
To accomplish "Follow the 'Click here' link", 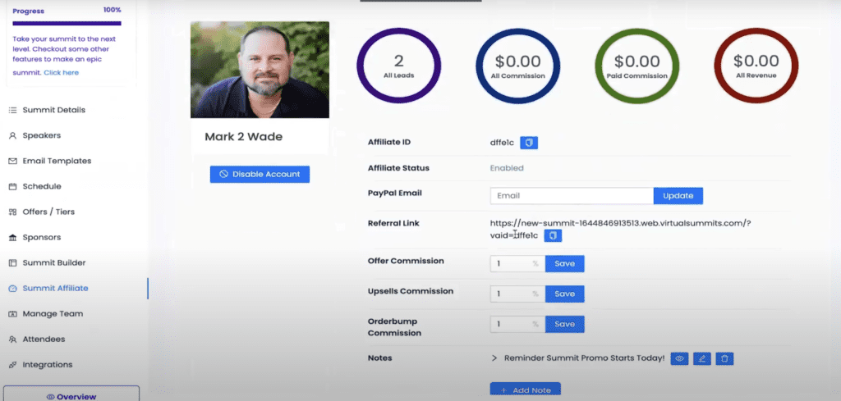I will (x=61, y=72).
